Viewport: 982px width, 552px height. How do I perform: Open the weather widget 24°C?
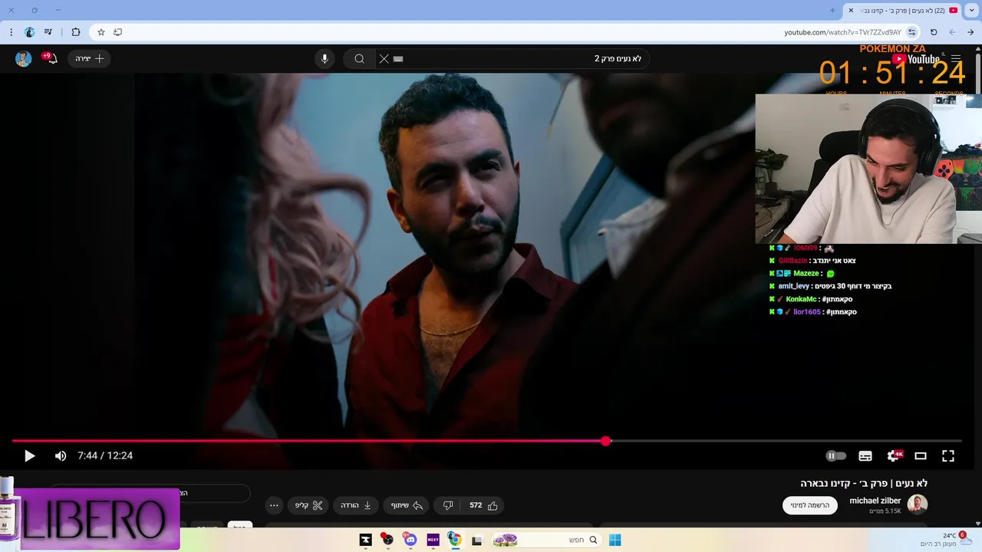(x=947, y=540)
